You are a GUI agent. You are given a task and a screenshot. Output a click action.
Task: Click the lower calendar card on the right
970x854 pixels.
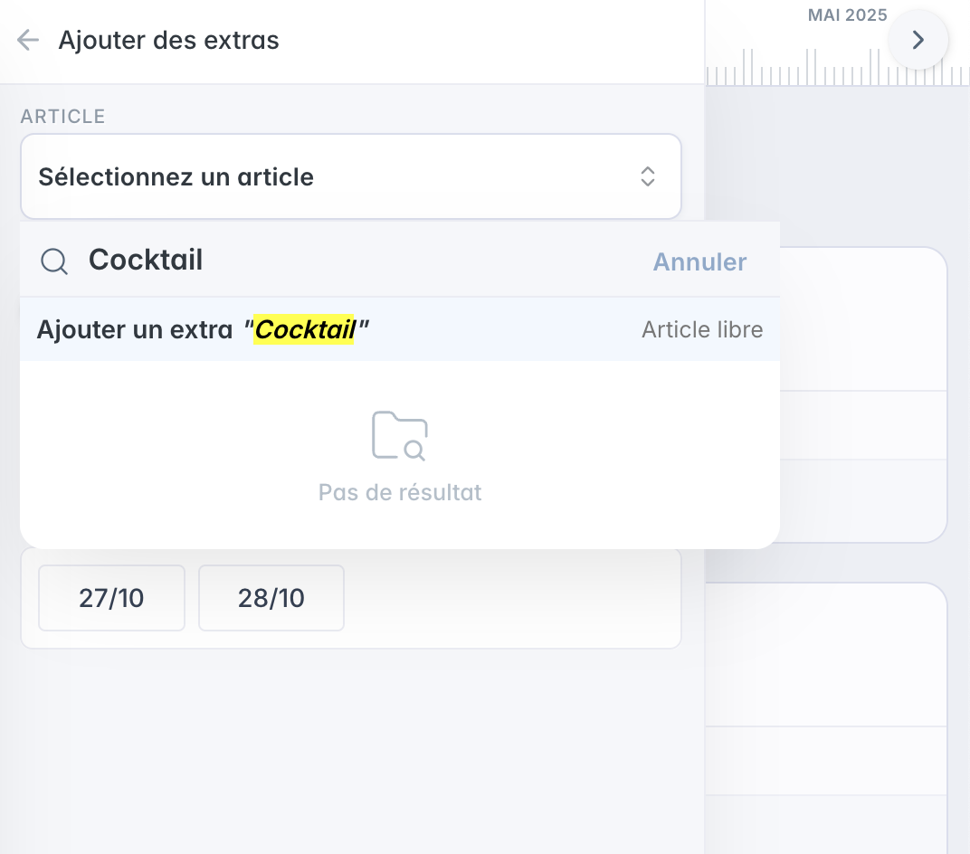[x=826, y=717]
